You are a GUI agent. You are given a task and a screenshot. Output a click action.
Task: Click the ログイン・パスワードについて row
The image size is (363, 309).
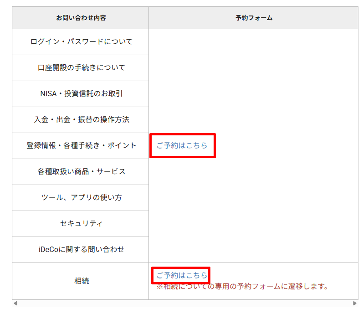81,42
